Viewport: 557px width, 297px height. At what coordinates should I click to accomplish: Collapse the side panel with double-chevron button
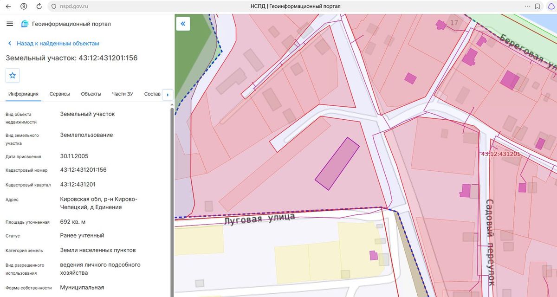click(x=183, y=24)
